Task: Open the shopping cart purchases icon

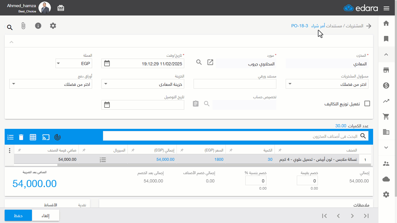Action: point(386,116)
